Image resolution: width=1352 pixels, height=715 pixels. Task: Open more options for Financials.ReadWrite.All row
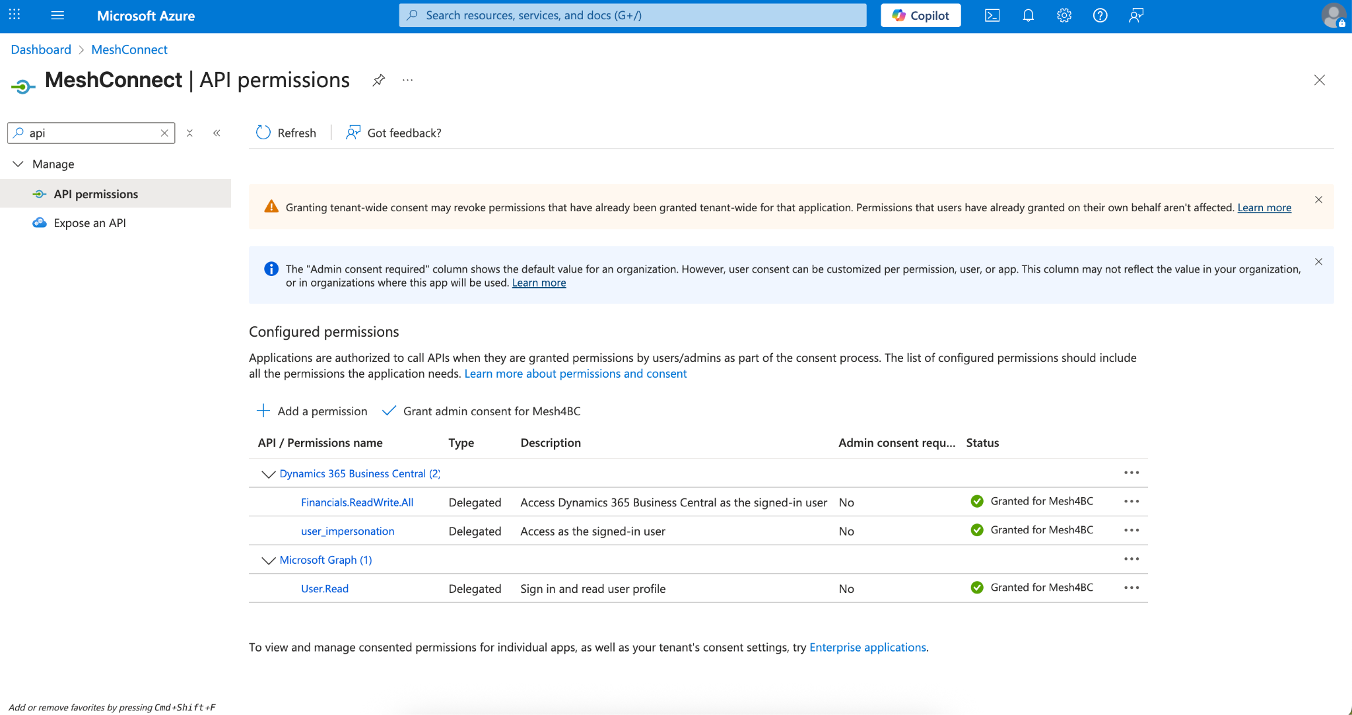coord(1132,501)
